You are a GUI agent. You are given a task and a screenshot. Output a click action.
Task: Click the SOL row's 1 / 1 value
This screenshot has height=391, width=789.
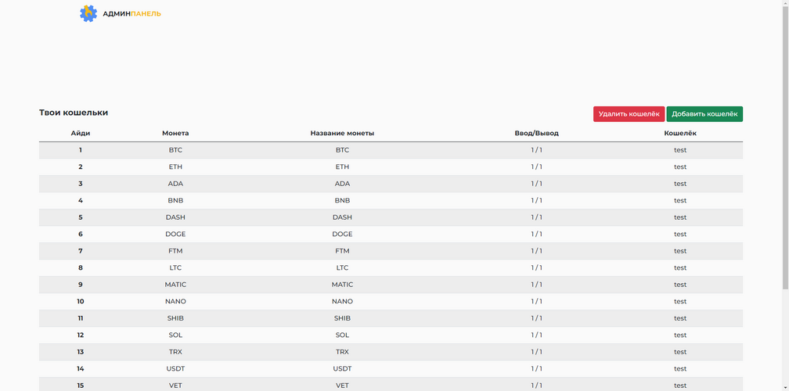pos(536,335)
